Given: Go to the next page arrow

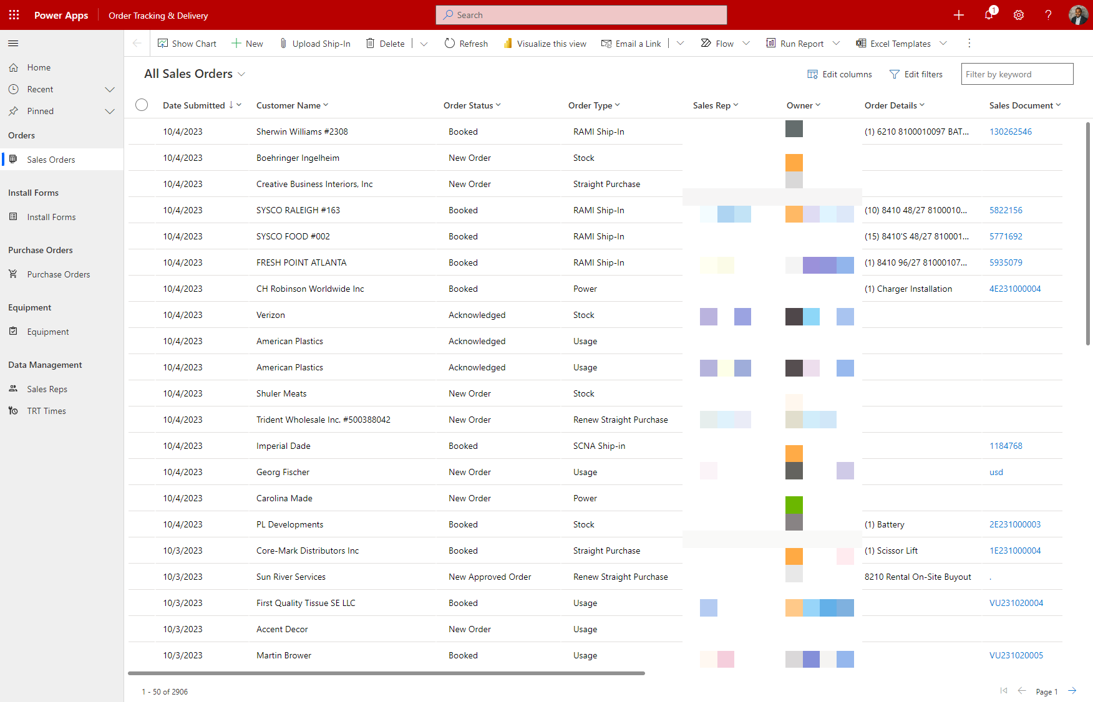Looking at the screenshot, I should click(x=1072, y=690).
